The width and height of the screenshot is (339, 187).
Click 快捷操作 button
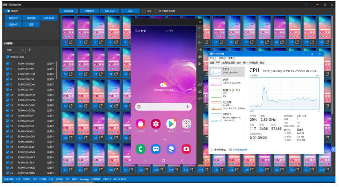click(x=89, y=11)
